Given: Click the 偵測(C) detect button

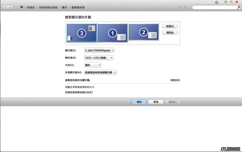Looking at the screenshot, I should [170, 26].
